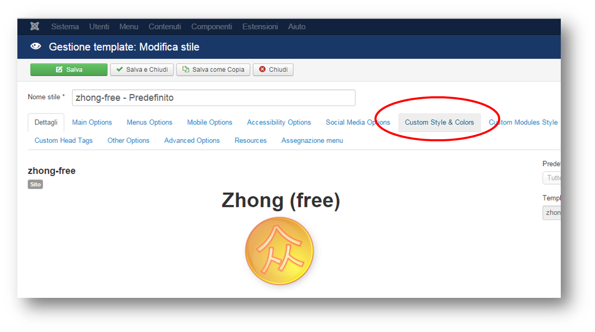Open the Componenti menu
595x332 pixels.
coord(211,26)
